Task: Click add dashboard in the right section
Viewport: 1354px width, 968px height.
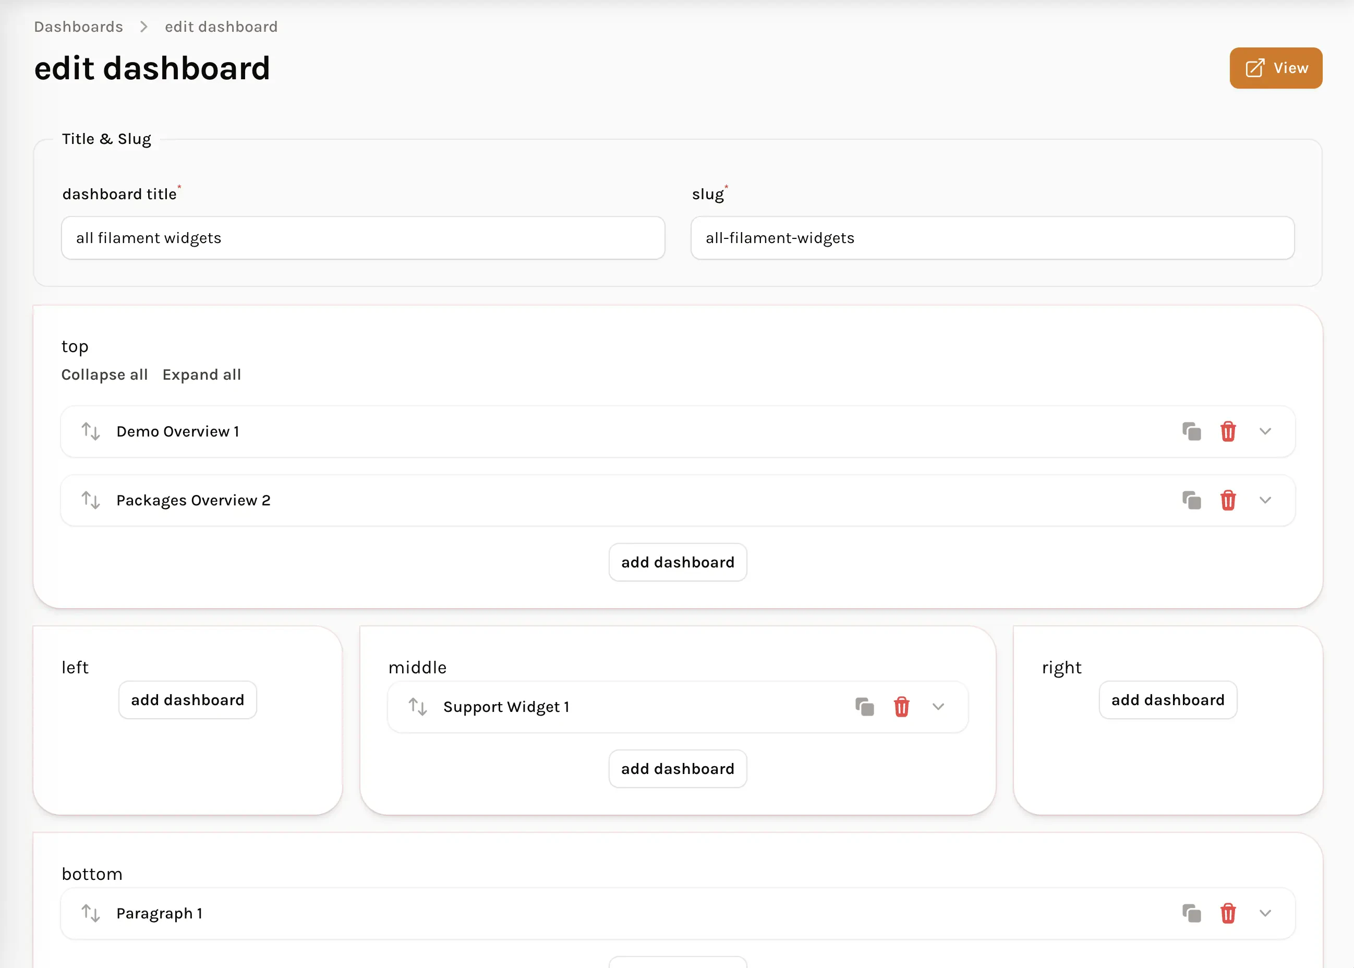Action: (x=1168, y=700)
